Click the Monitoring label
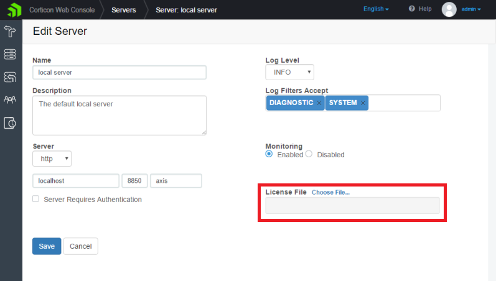 pos(284,146)
